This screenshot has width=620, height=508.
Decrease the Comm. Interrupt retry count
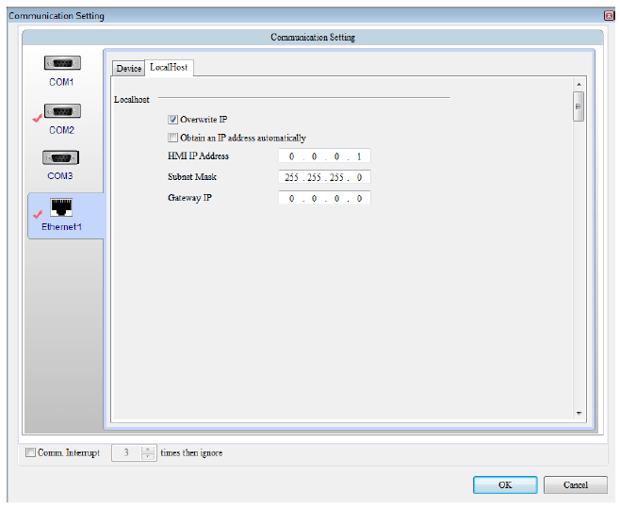(x=148, y=457)
